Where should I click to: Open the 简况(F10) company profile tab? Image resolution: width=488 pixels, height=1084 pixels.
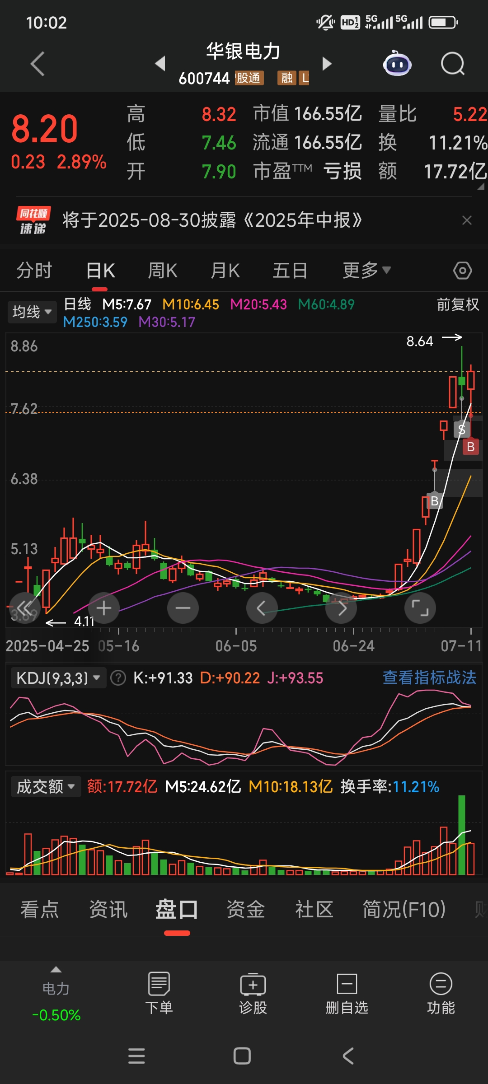tap(404, 909)
